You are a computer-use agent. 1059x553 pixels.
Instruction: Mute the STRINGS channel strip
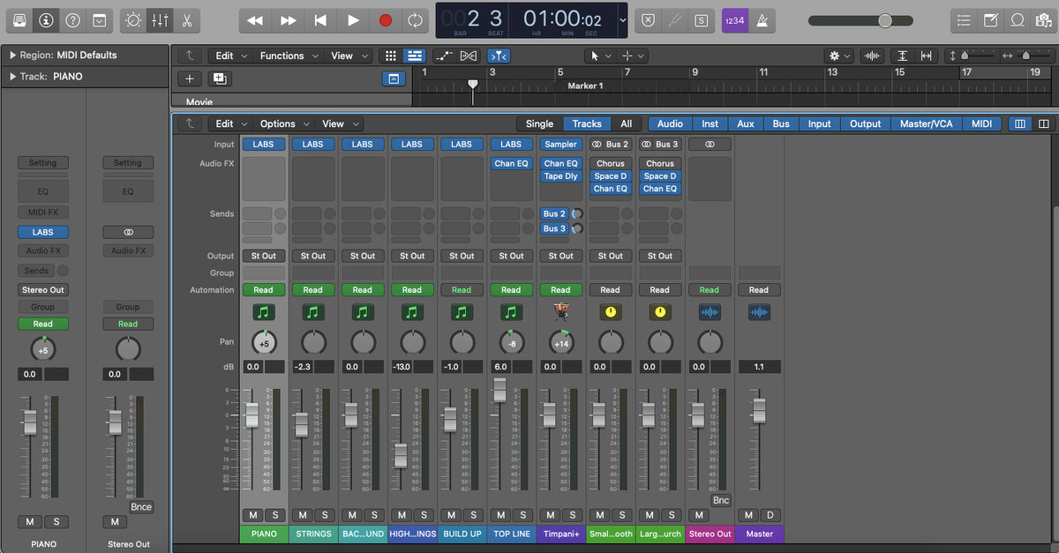click(x=303, y=515)
